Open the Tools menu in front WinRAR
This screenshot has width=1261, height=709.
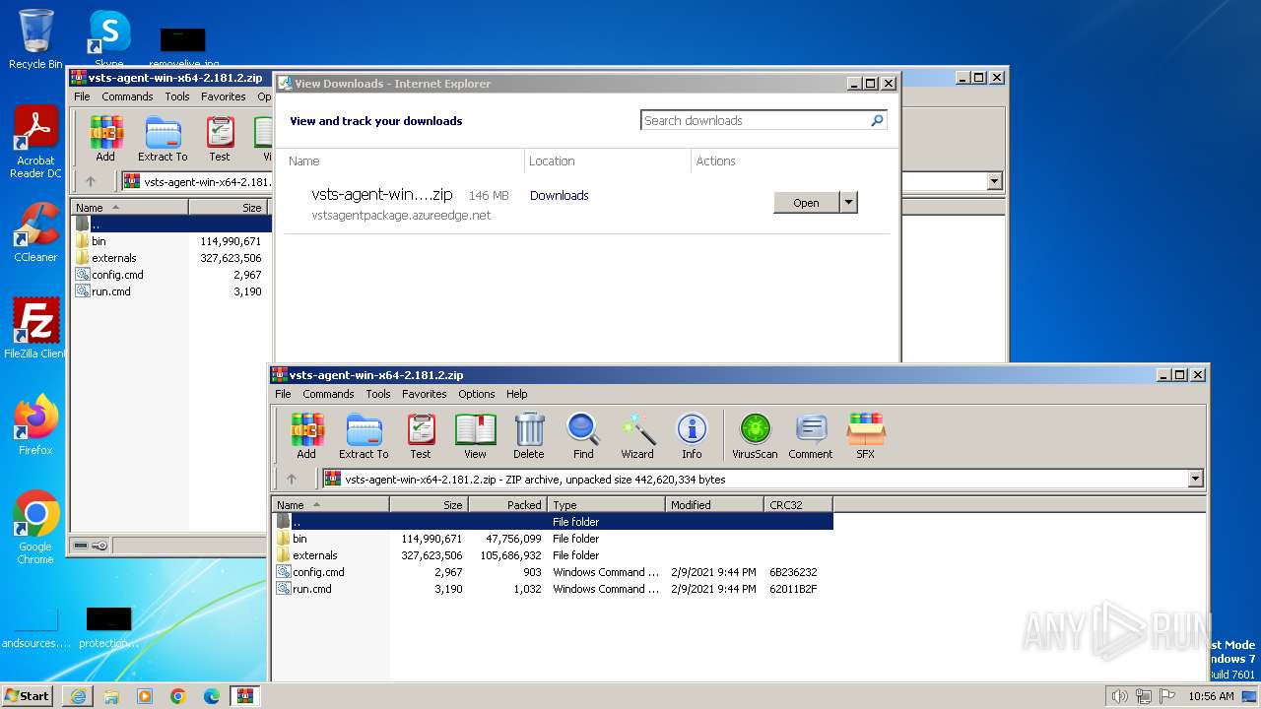coord(378,394)
